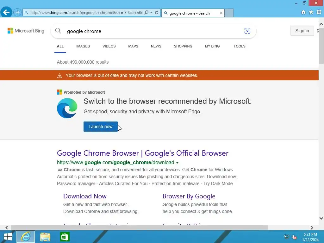
Task: Open the TOOLS search option
Action: point(240,46)
